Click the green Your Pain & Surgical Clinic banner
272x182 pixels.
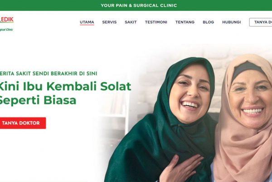tap(136, 5)
